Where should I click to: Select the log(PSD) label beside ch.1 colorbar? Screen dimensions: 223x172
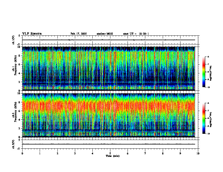tap(211, 73)
